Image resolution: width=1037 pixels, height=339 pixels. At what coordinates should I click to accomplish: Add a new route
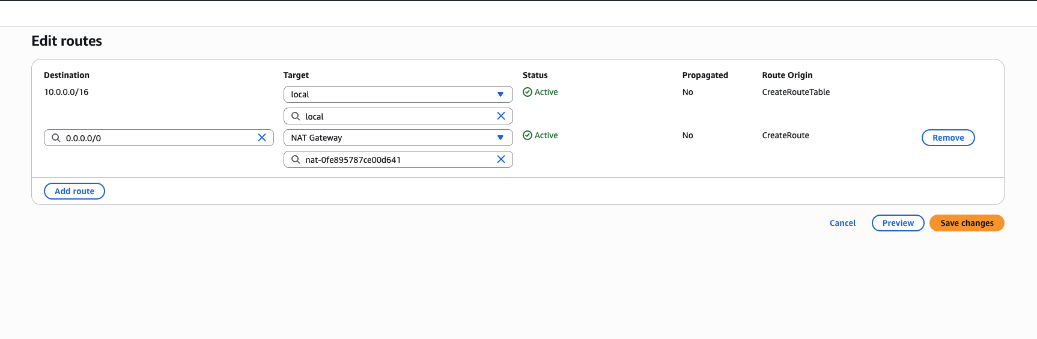75,191
